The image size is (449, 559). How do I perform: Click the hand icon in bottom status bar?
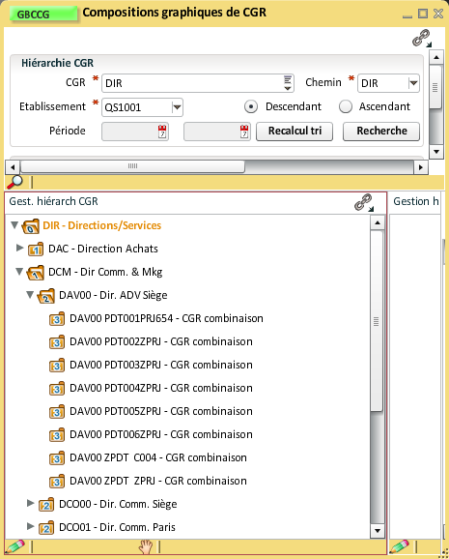pos(146,546)
